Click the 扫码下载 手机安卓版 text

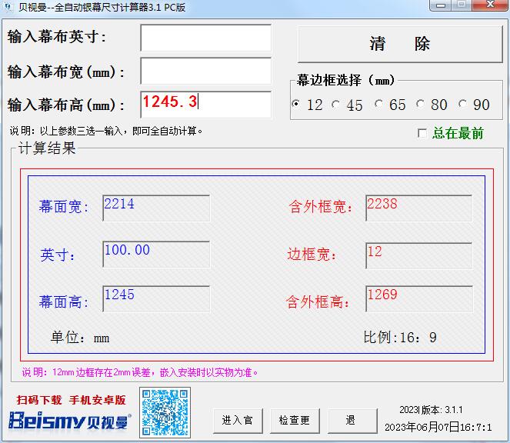coord(72,400)
